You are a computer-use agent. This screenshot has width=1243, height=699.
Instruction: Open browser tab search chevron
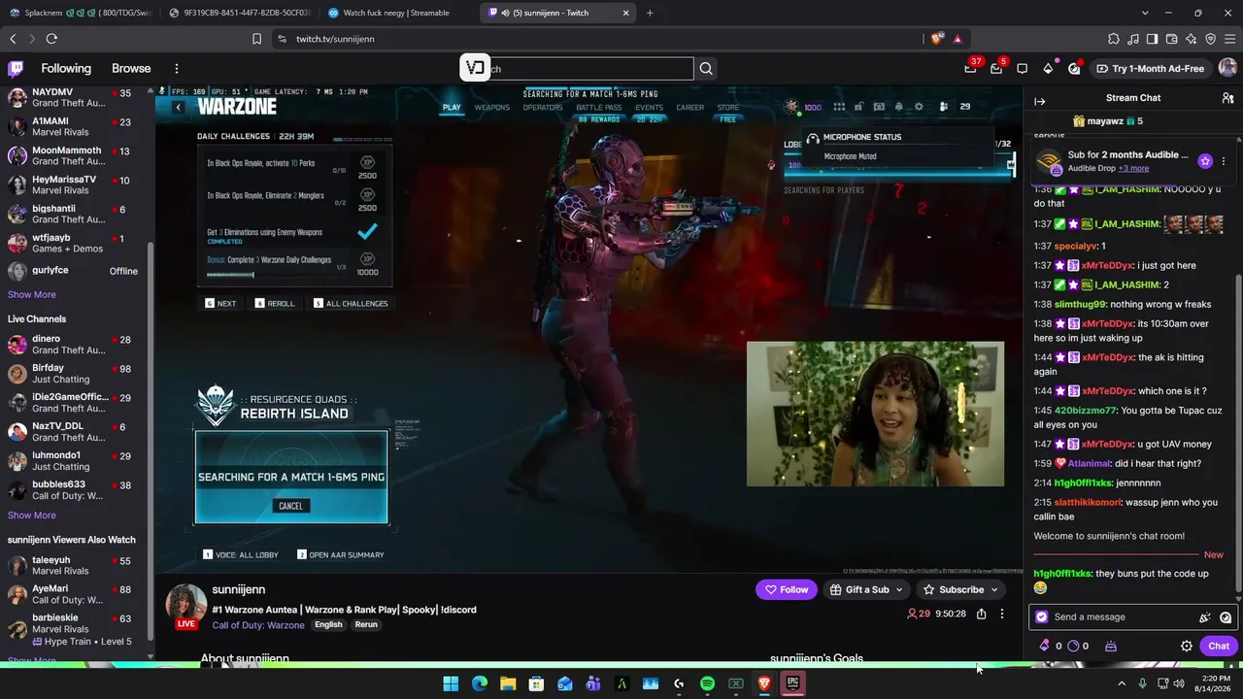coord(1146,13)
